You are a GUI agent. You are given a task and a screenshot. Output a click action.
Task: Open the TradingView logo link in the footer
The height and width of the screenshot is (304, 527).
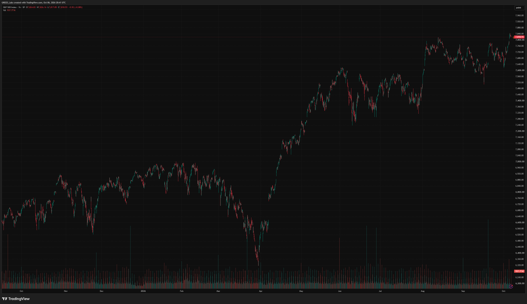tap(16, 299)
